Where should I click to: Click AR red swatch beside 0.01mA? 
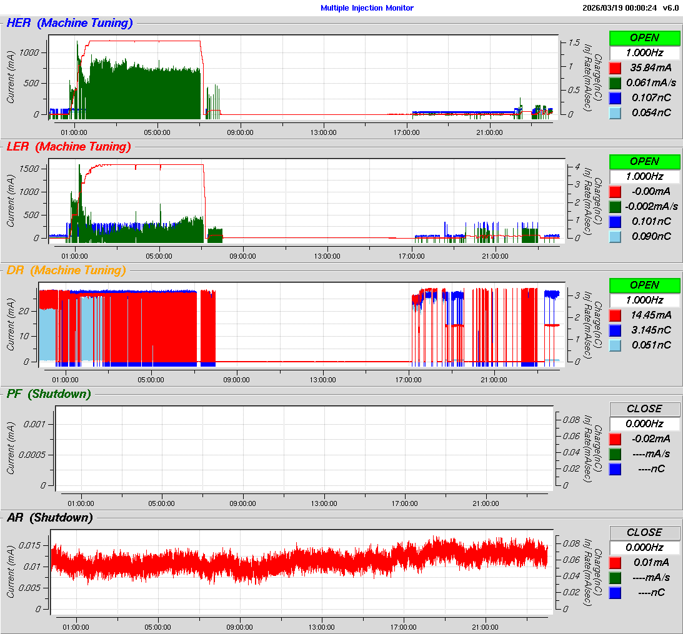click(616, 562)
